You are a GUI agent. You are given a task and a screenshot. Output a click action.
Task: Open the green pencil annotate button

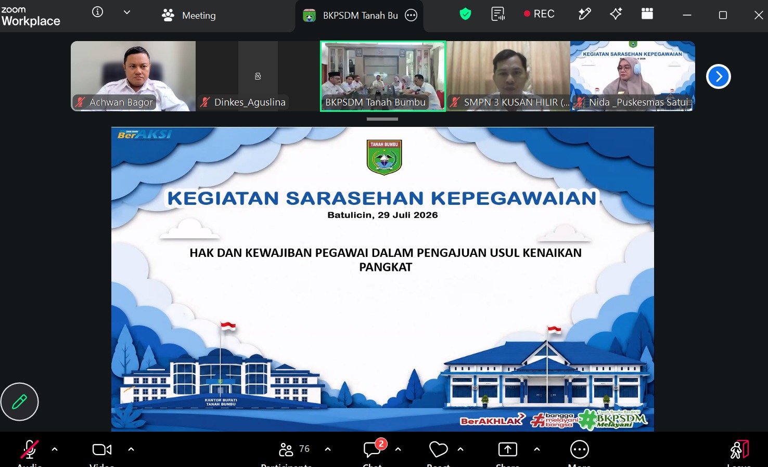(19, 401)
